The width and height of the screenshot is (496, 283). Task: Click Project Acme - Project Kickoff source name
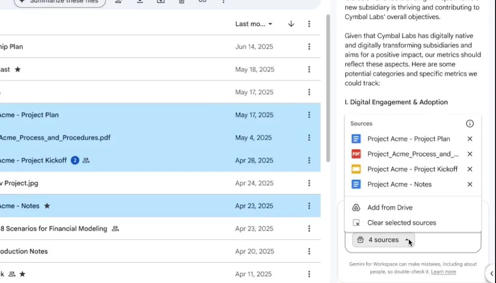coord(413,169)
